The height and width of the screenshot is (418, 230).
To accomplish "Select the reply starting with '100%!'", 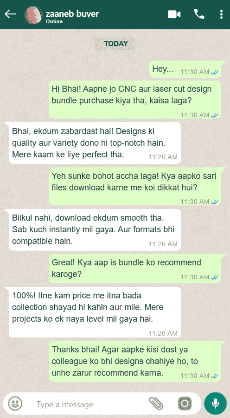I will [95, 312].
